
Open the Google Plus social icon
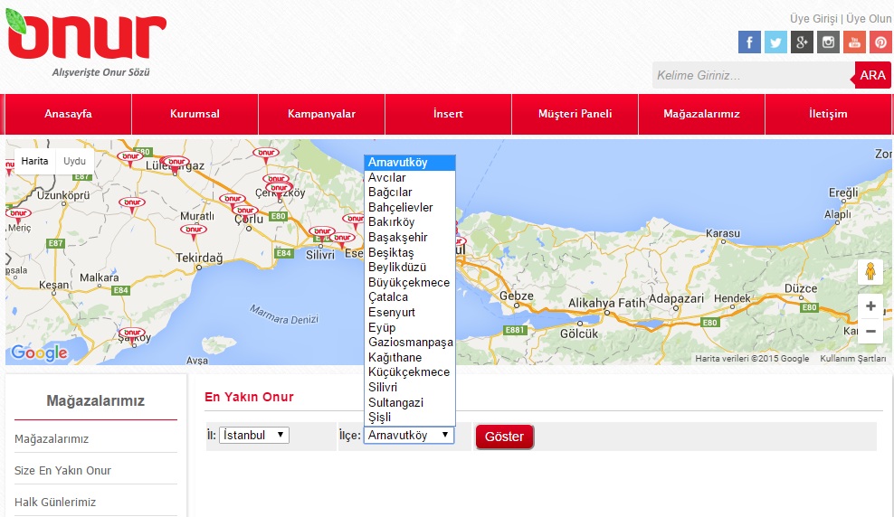pyautogui.click(x=802, y=42)
